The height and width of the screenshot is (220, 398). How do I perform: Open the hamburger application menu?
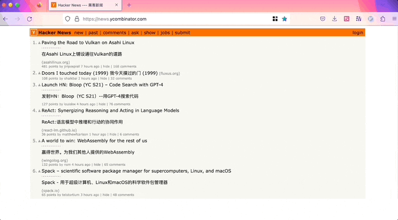394,19
